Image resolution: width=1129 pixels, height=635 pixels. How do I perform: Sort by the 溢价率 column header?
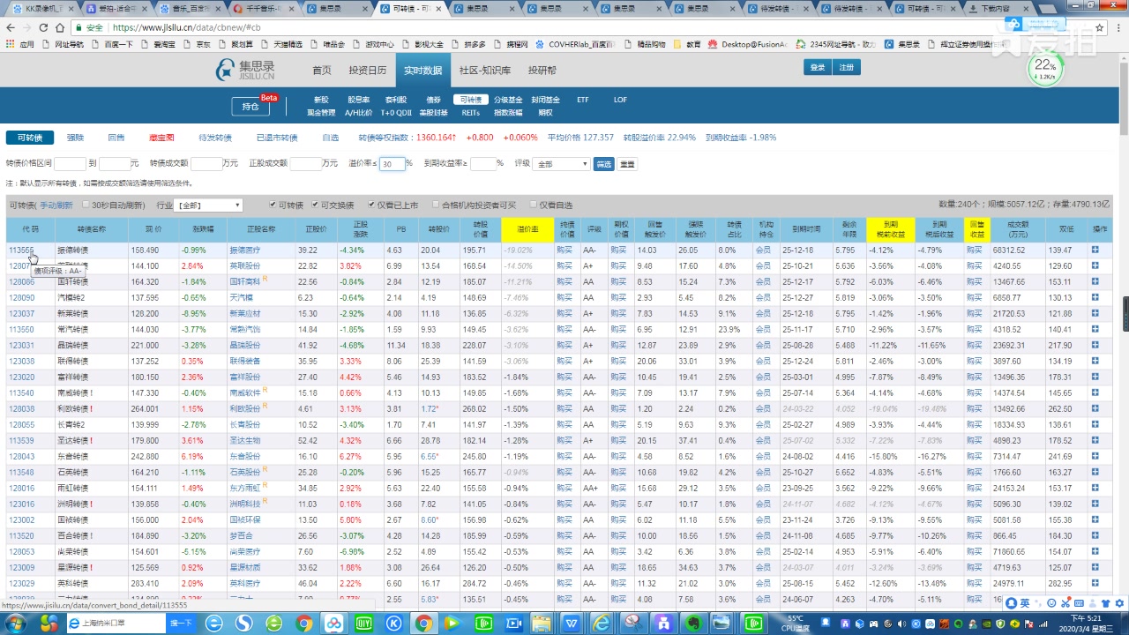tap(527, 229)
